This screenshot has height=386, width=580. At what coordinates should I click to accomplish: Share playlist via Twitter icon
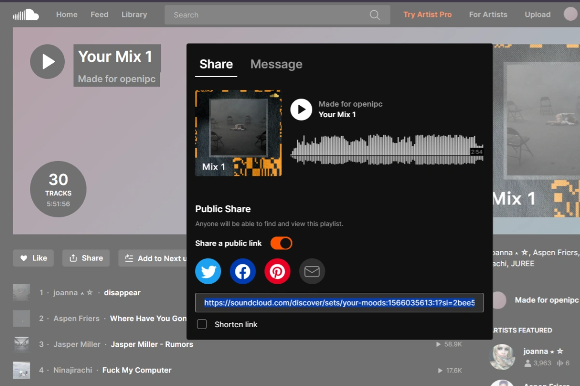pyautogui.click(x=208, y=271)
